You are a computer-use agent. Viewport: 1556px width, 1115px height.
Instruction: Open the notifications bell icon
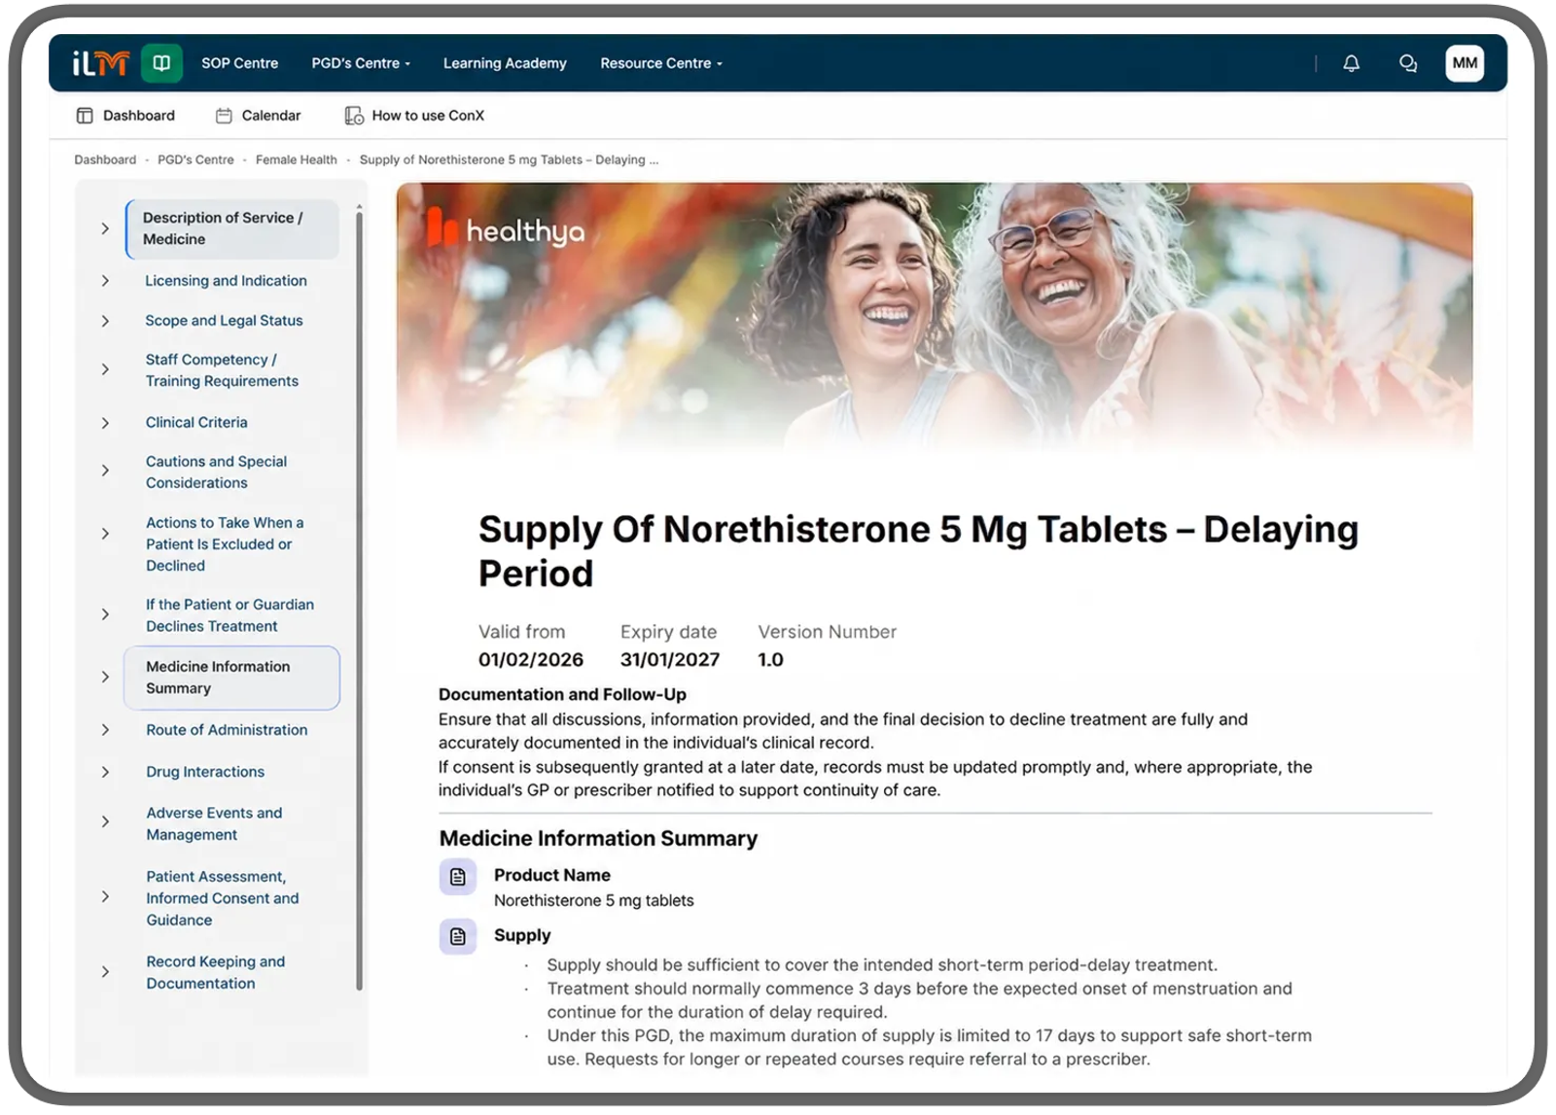[x=1351, y=63]
